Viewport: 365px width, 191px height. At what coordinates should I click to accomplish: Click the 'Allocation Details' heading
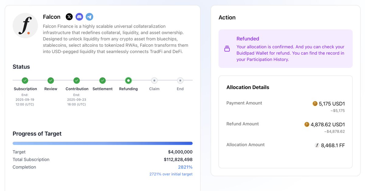(x=248, y=87)
